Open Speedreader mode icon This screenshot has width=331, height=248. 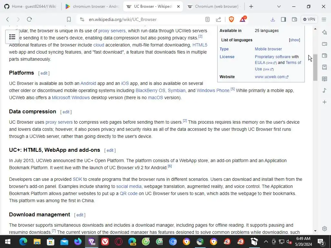208,19
